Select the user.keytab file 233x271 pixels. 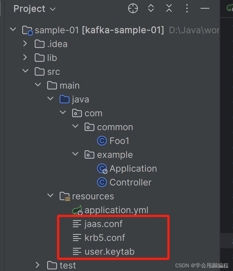[x=109, y=251]
